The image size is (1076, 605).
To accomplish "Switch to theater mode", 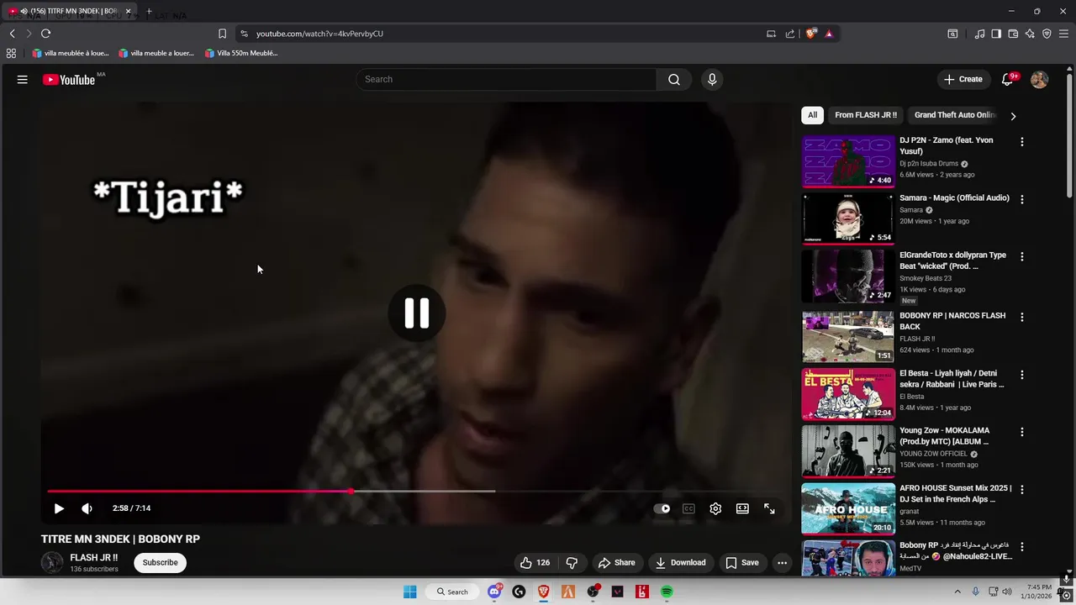I will 742,508.
